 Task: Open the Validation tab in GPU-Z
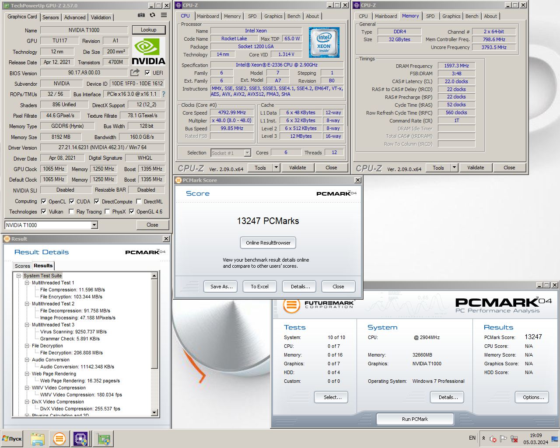pyautogui.click(x=101, y=17)
